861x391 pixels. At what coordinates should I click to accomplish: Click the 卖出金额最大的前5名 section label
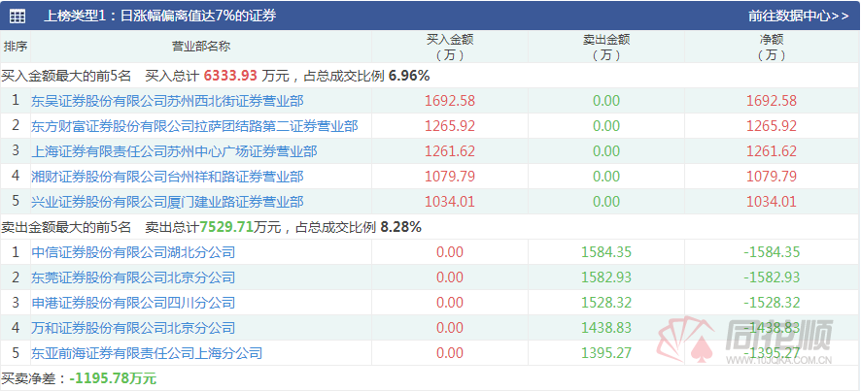pyautogui.click(x=66, y=227)
